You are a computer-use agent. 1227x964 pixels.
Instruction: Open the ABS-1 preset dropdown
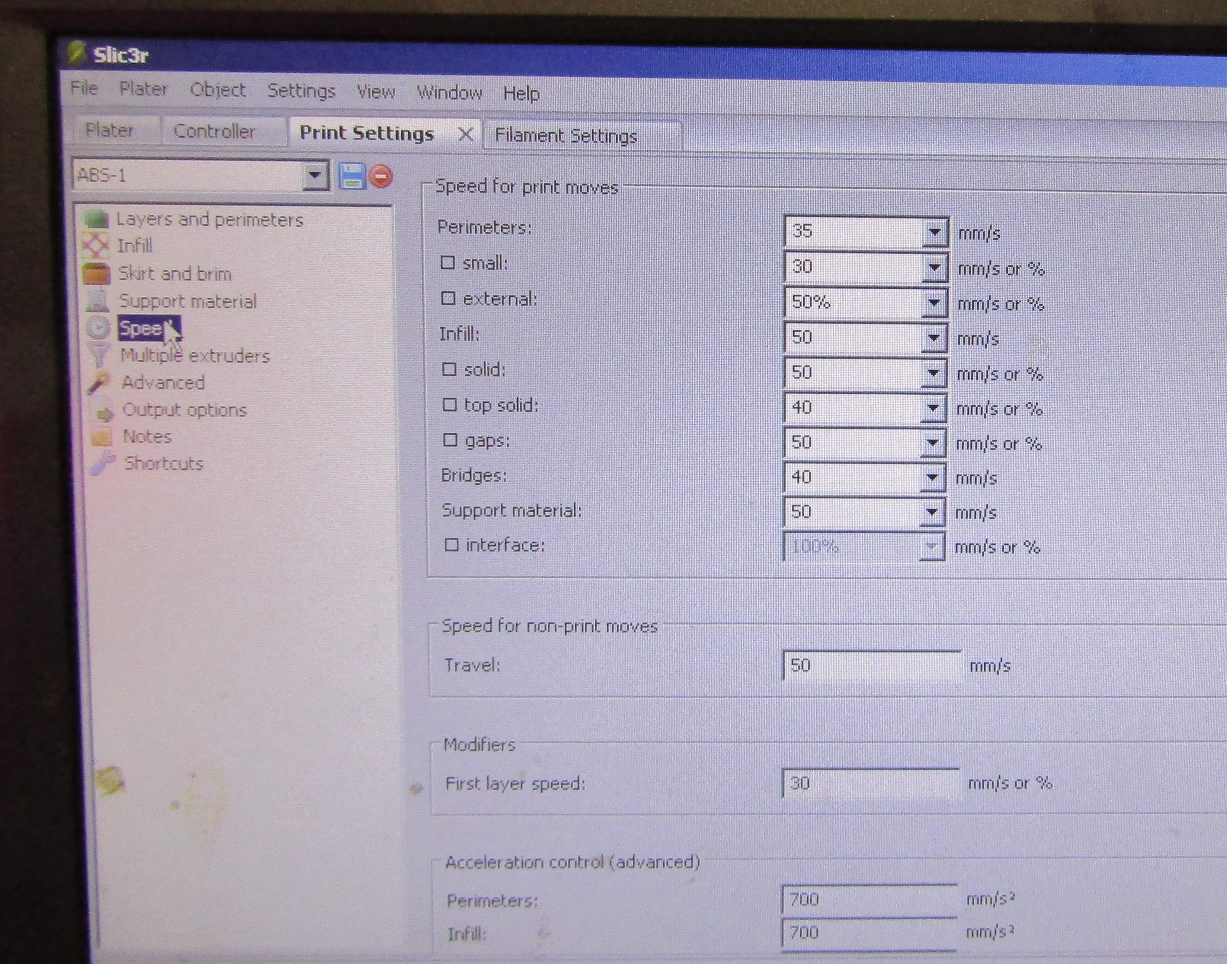[x=315, y=176]
